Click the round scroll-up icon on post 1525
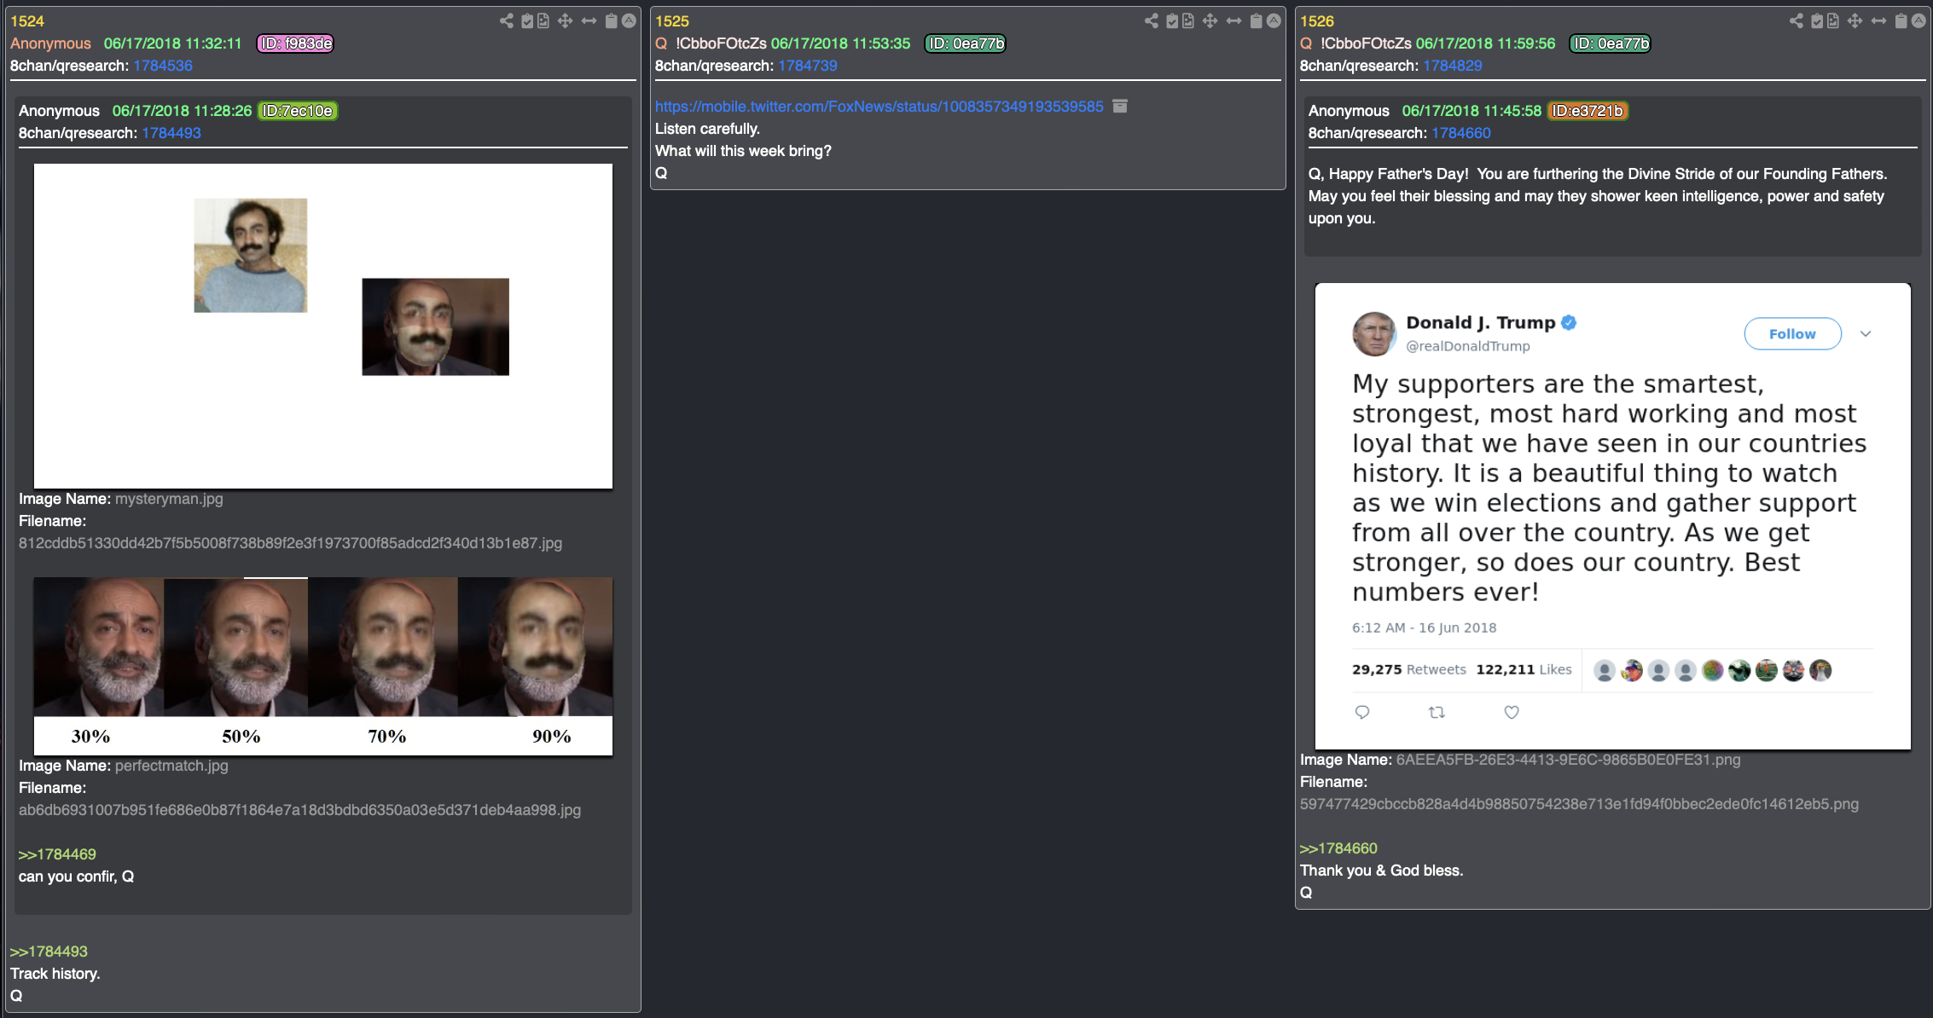This screenshot has height=1018, width=1933. pos(1274,21)
